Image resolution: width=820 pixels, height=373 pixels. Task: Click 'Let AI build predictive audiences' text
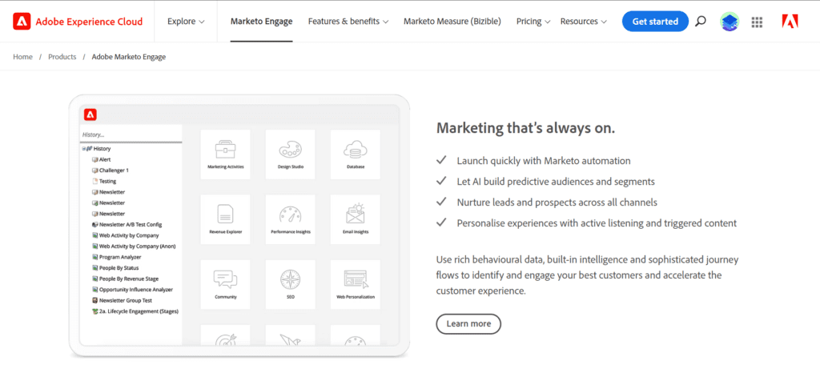pos(556,182)
